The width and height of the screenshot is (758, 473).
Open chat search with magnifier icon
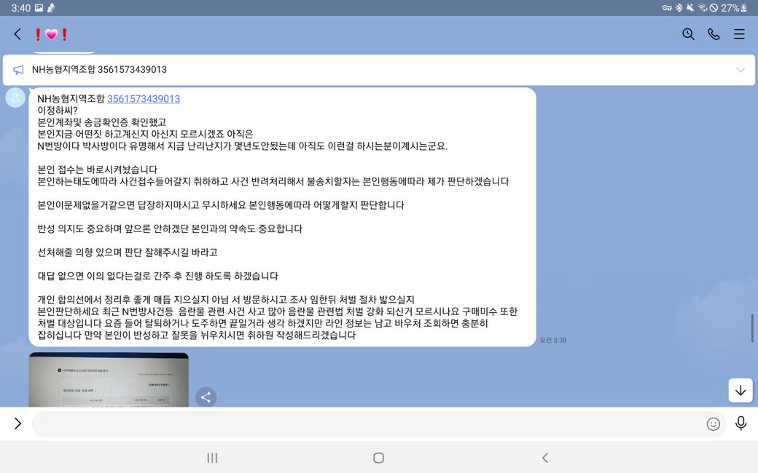(x=688, y=34)
